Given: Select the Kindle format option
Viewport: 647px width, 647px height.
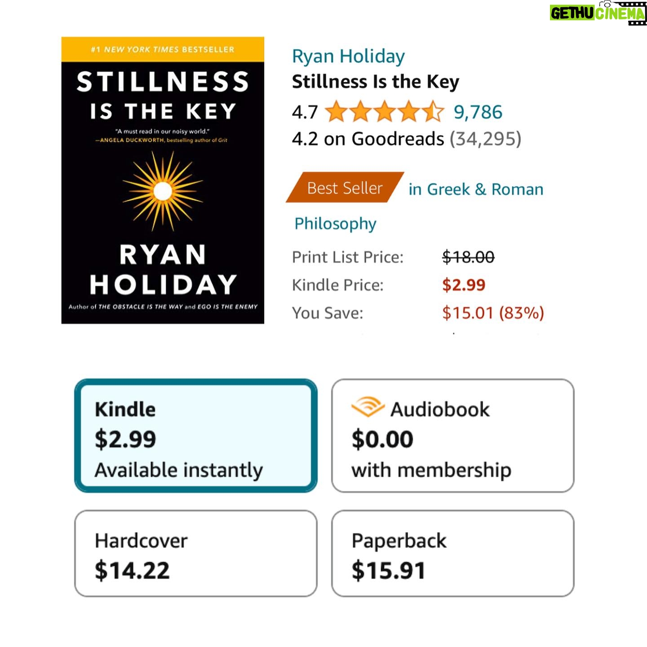Looking at the screenshot, I should click(196, 436).
